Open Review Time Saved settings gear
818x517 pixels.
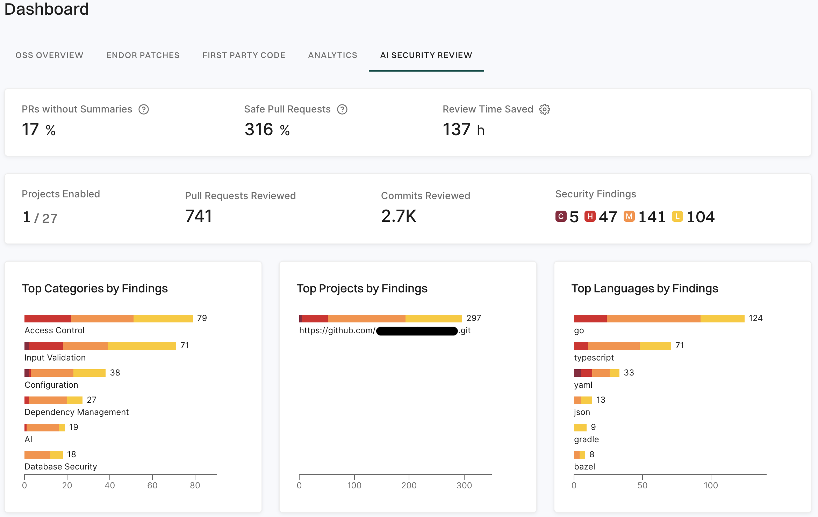point(544,109)
